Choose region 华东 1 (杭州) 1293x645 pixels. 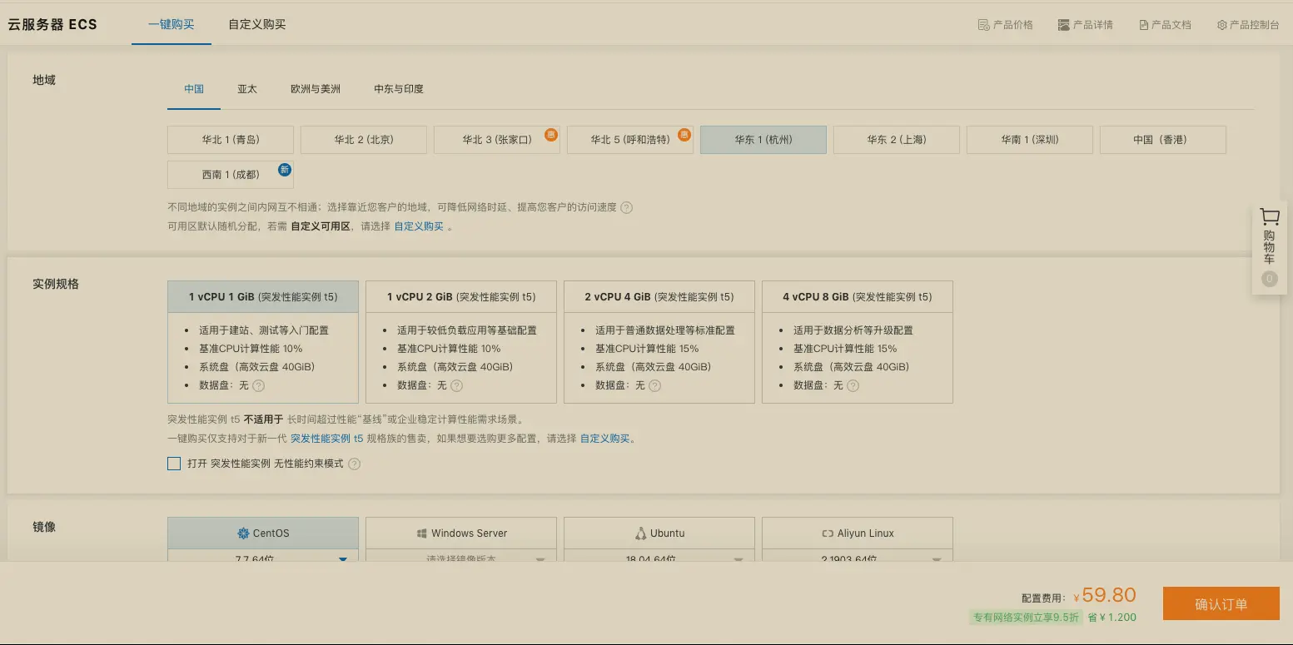[x=763, y=140]
